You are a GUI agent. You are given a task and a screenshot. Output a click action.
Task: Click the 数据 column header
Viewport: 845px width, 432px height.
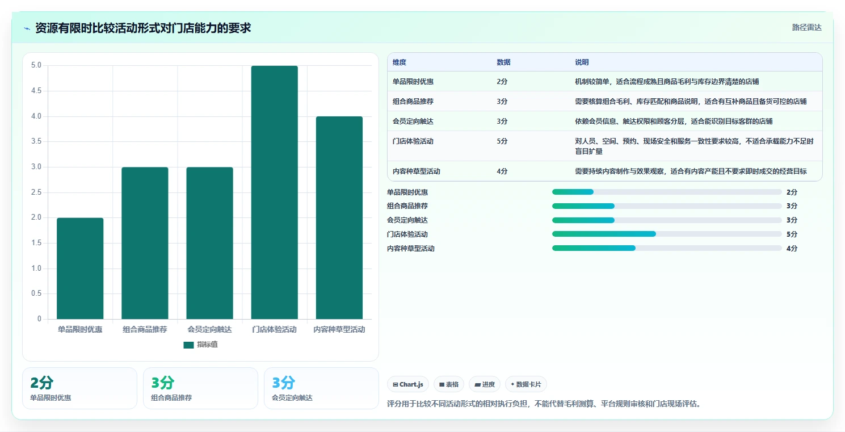pos(503,62)
